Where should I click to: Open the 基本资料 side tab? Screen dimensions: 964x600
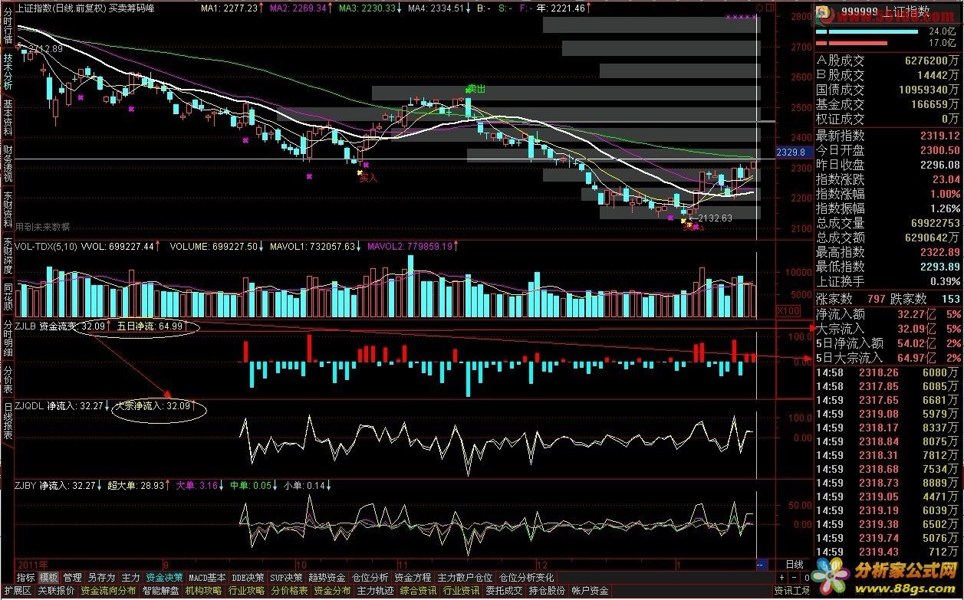tap(8, 117)
